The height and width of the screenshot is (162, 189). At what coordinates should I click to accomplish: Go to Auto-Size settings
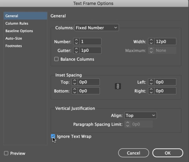pyautogui.click(x=14, y=38)
